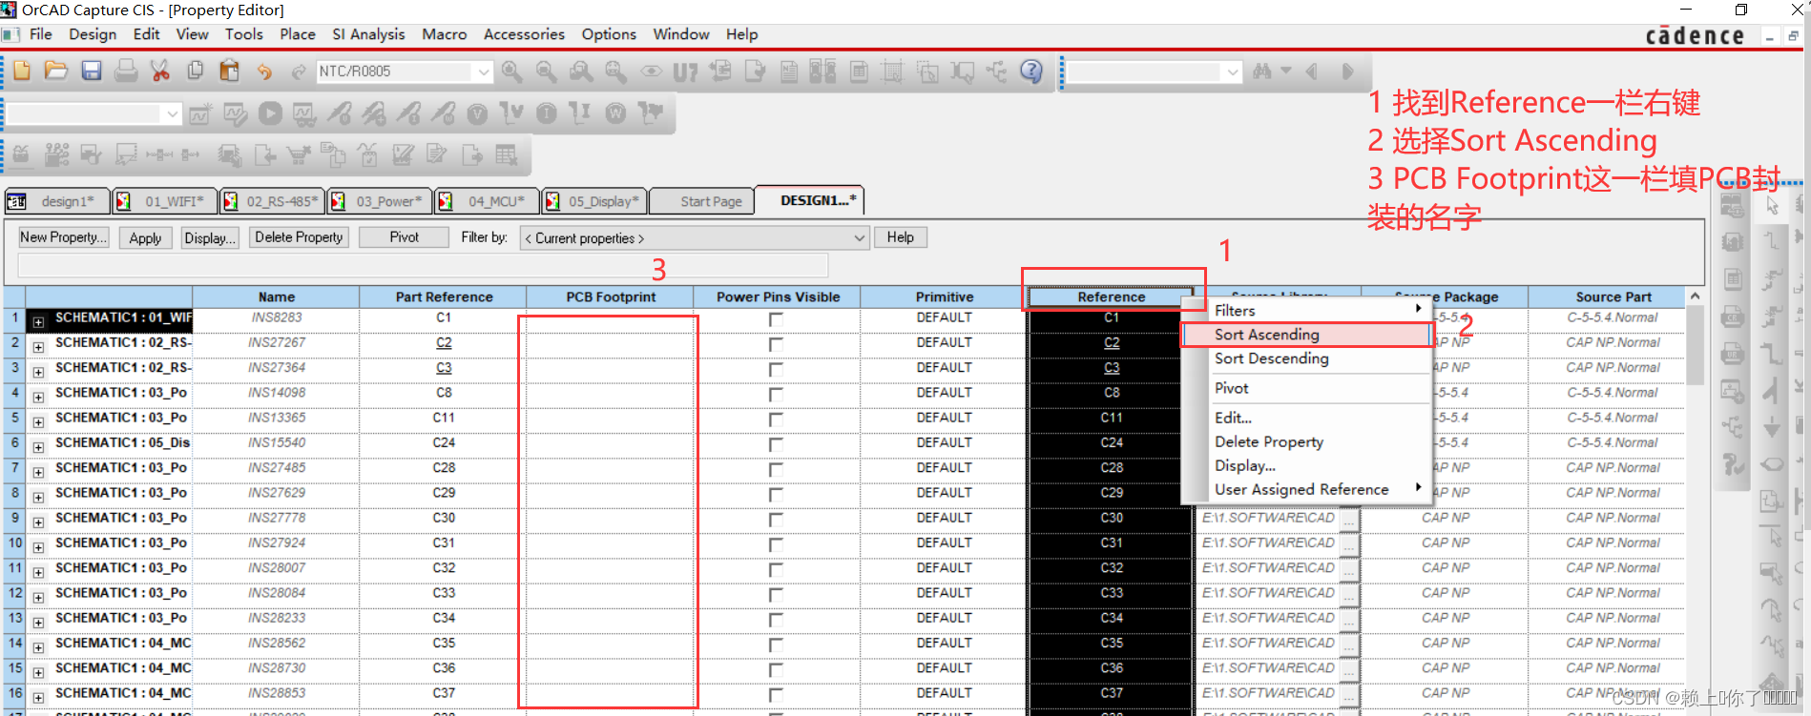
Task: Click the Zoom In magnifier icon
Action: (x=511, y=72)
